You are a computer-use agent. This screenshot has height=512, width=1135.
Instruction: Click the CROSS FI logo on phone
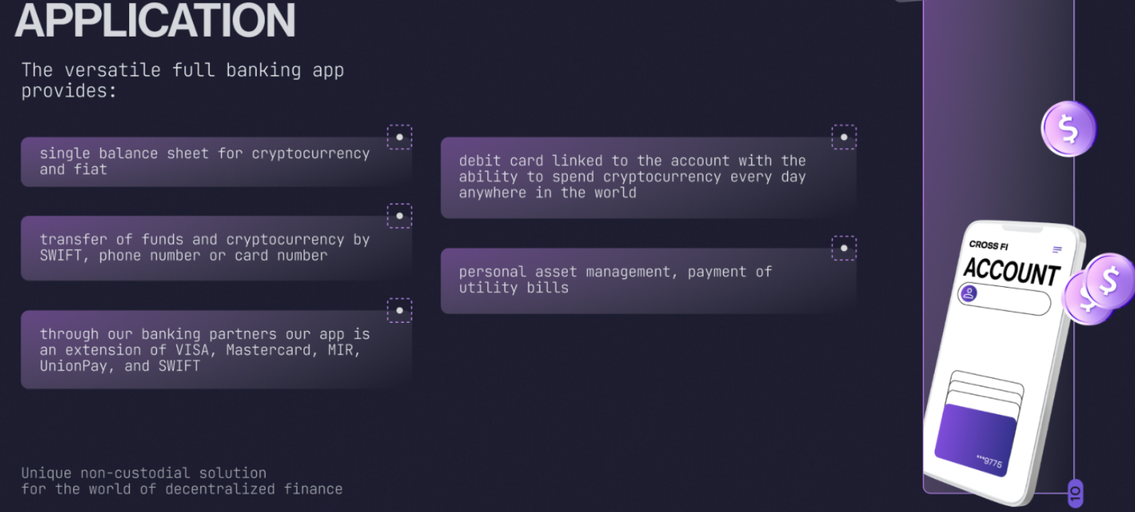point(988,246)
